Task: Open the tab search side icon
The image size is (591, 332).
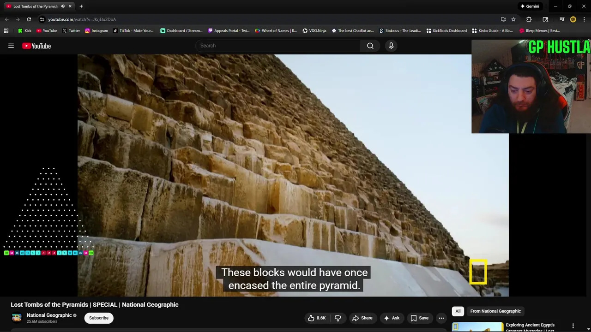Action: click(x=545, y=19)
